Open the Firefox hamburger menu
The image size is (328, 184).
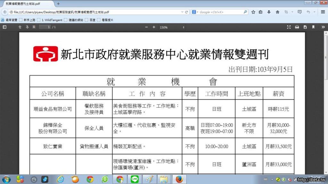click(x=323, y=12)
